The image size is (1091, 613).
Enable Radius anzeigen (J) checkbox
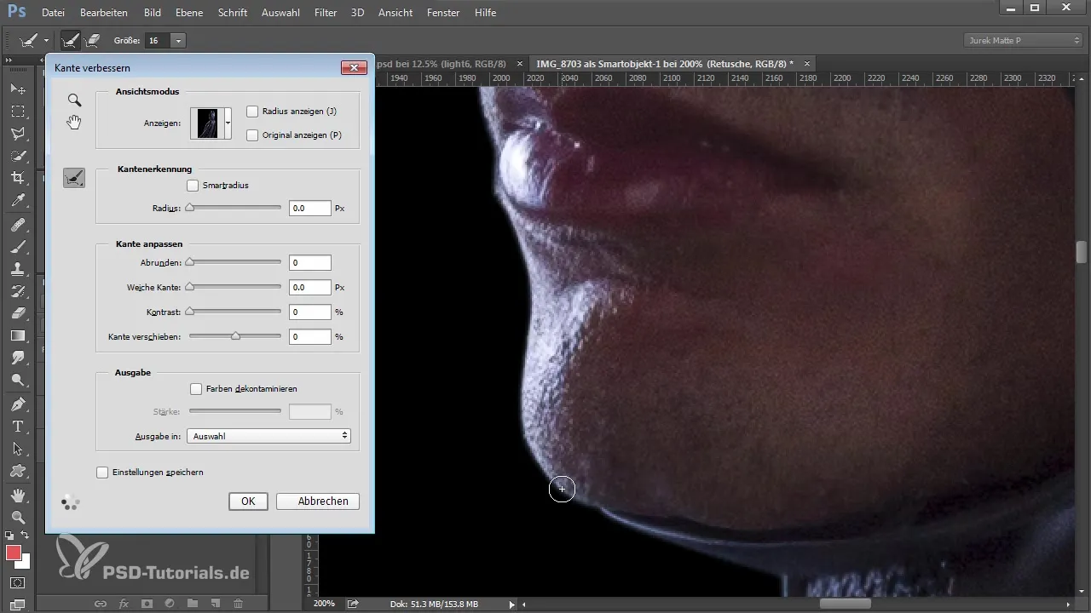tap(252, 111)
